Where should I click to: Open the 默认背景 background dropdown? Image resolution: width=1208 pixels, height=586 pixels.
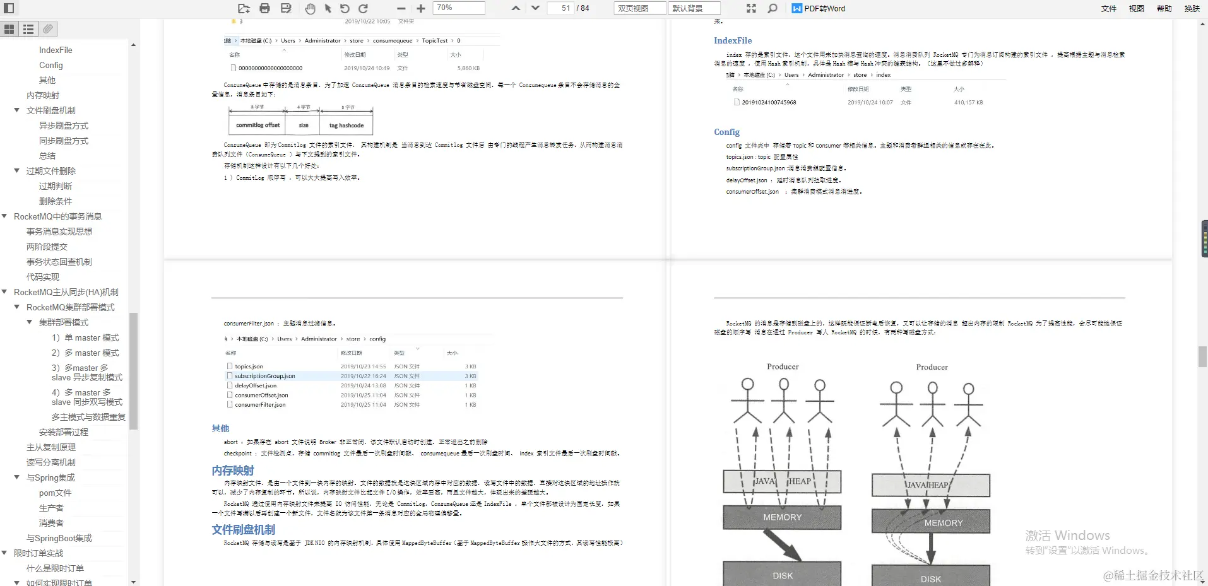point(694,8)
